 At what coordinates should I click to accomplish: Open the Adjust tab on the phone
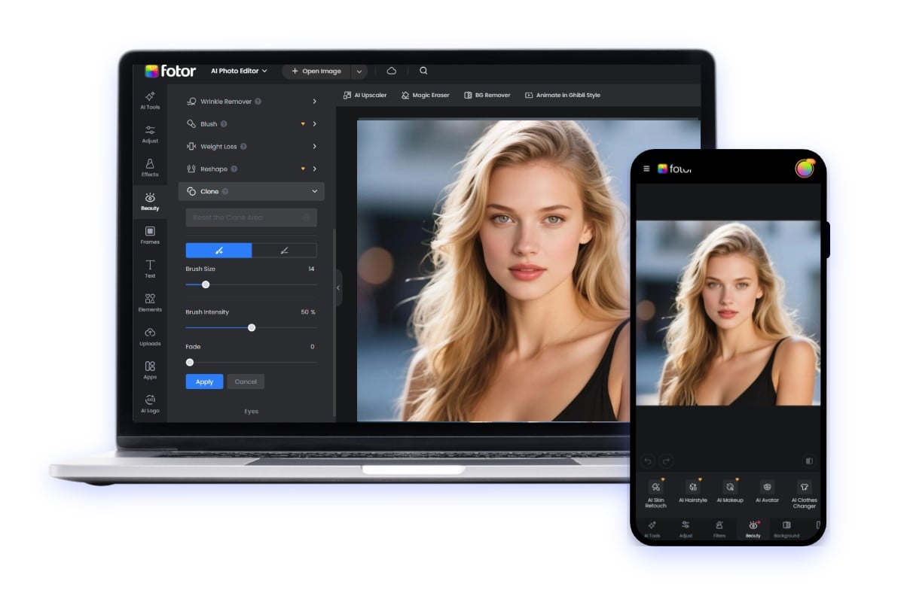coord(686,529)
